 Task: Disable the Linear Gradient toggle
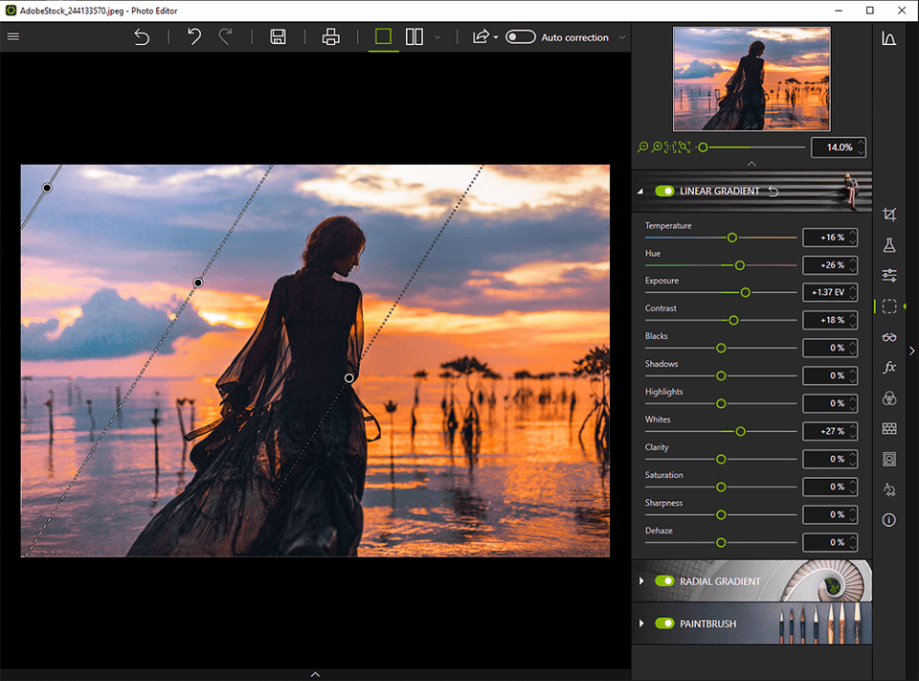pyautogui.click(x=665, y=191)
